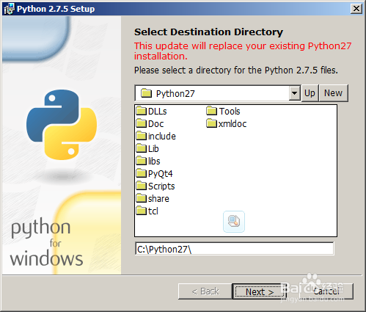The height and width of the screenshot is (312, 366).
Task: Click the Next > button
Action: (x=260, y=291)
